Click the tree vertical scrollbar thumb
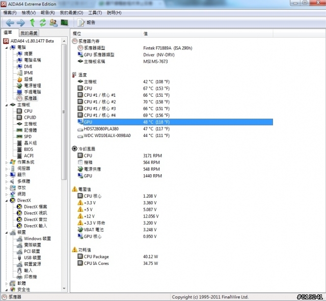The image size is (326, 301). (64, 112)
